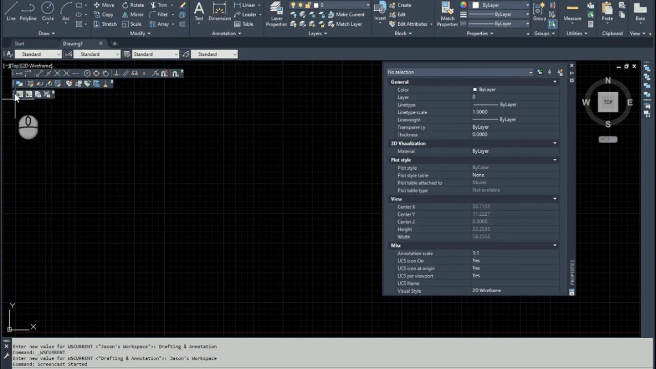The width and height of the screenshot is (656, 369).
Task: Click the Paste clipboard button
Action: pyautogui.click(x=607, y=12)
